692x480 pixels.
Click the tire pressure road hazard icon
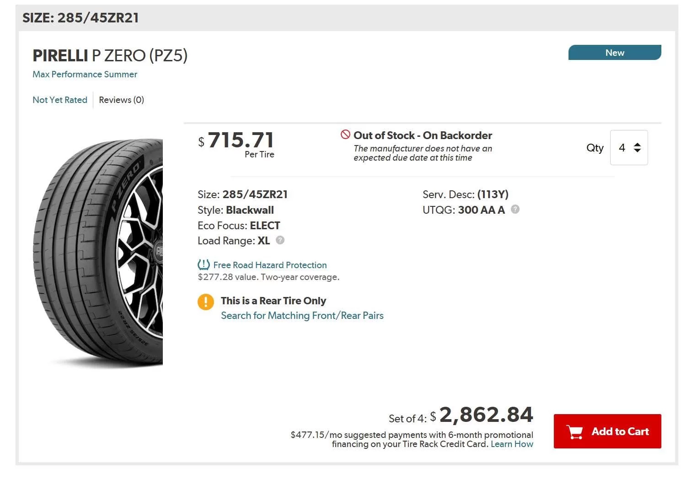[204, 265]
